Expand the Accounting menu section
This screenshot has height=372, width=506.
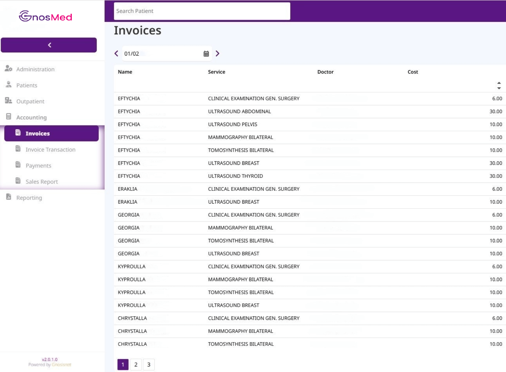(31, 117)
